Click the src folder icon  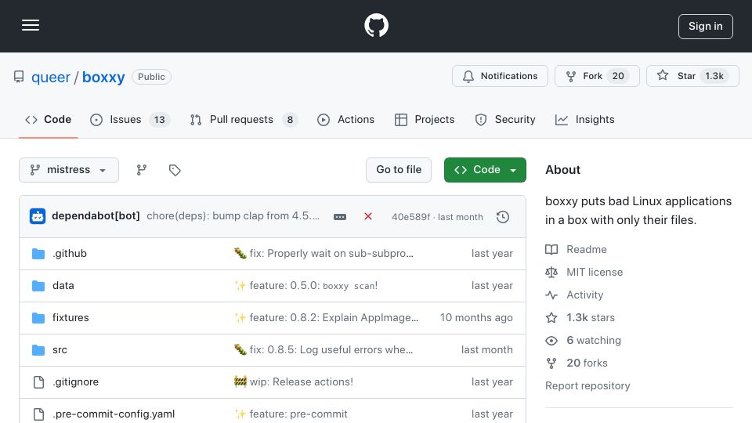38,349
